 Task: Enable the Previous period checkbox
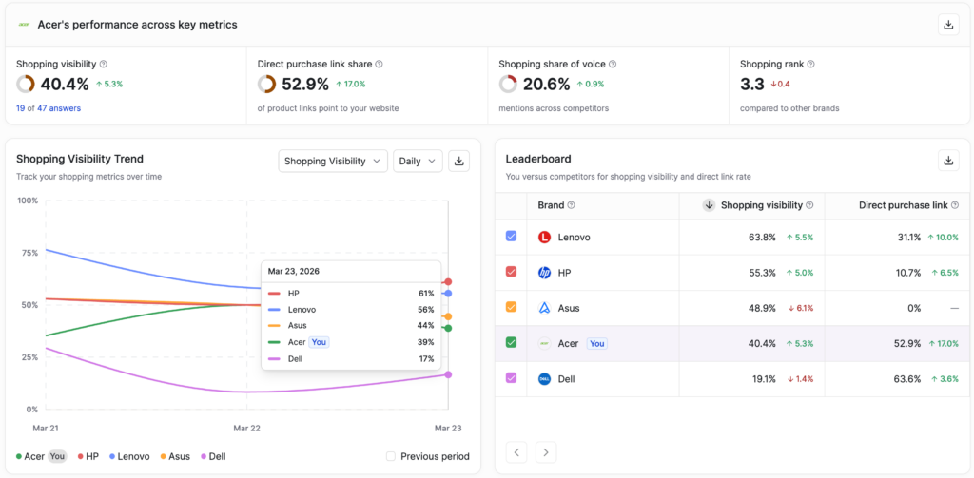coord(391,456)
